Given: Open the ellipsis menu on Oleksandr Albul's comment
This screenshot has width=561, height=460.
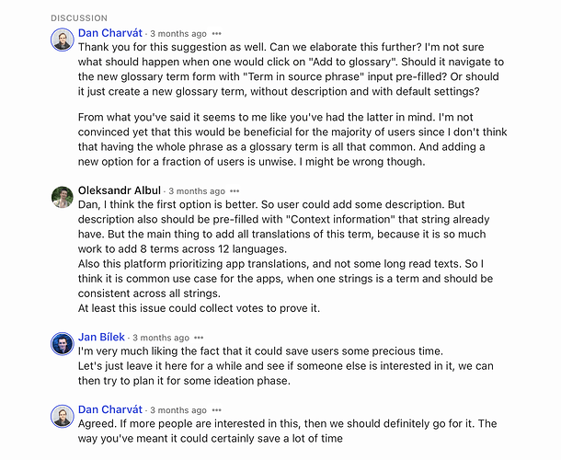Looking at the screenshot, I should click(x=235, y=191).
